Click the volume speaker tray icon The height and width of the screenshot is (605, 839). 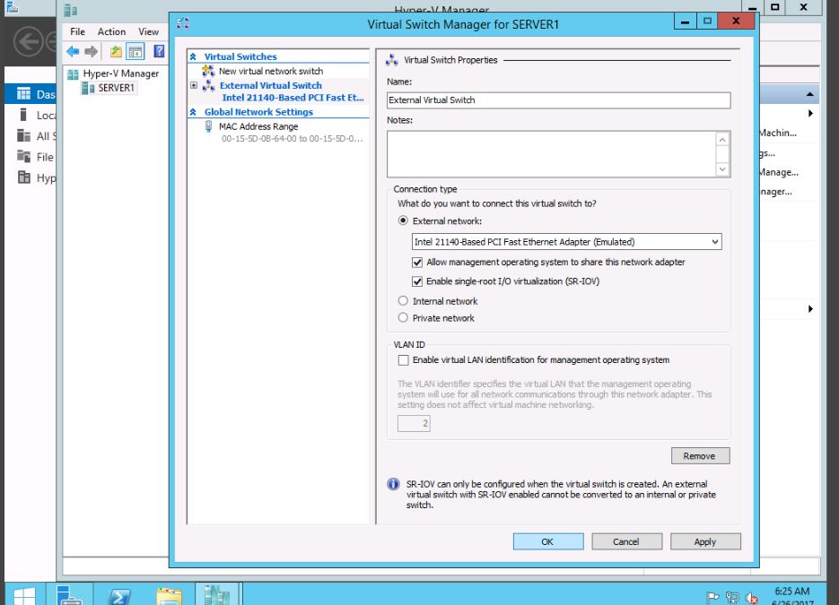tap(751, 598)
